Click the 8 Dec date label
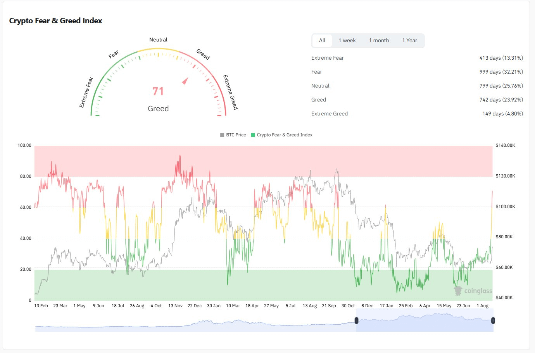 (367, 306)
